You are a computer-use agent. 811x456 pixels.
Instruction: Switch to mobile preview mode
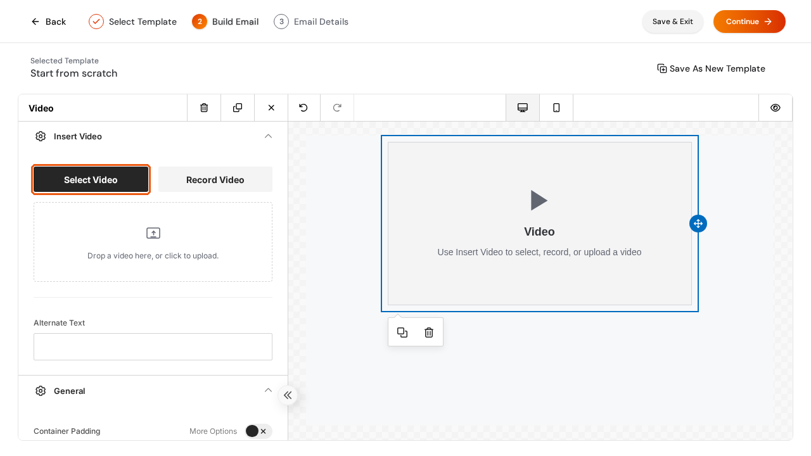[x=556, y=108]
